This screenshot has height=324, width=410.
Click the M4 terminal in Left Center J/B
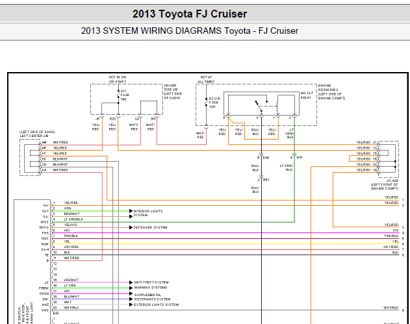(44, 142)
